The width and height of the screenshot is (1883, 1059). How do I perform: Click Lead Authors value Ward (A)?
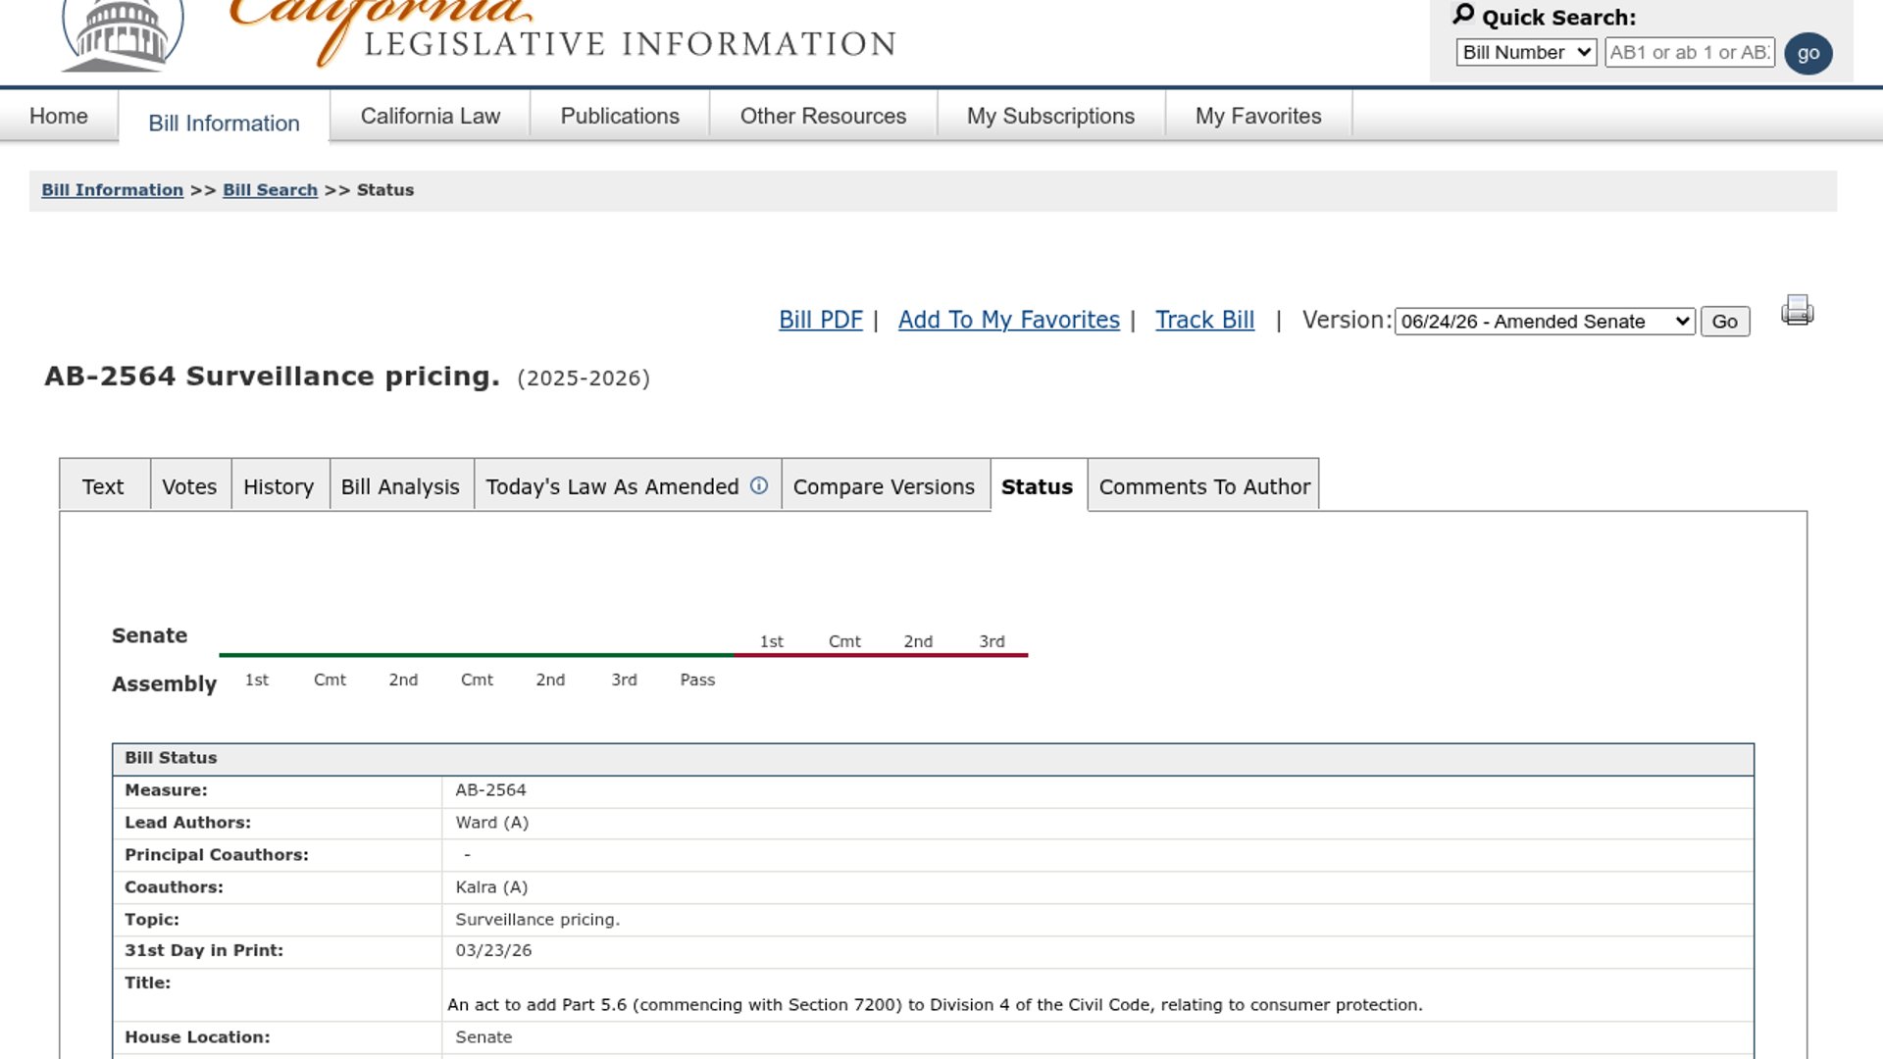[x=491, y=823]
